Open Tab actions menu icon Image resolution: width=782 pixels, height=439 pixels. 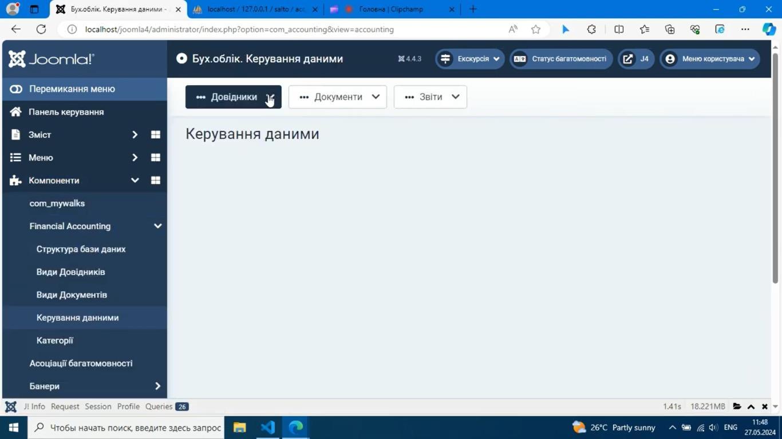tap(34, 9)
